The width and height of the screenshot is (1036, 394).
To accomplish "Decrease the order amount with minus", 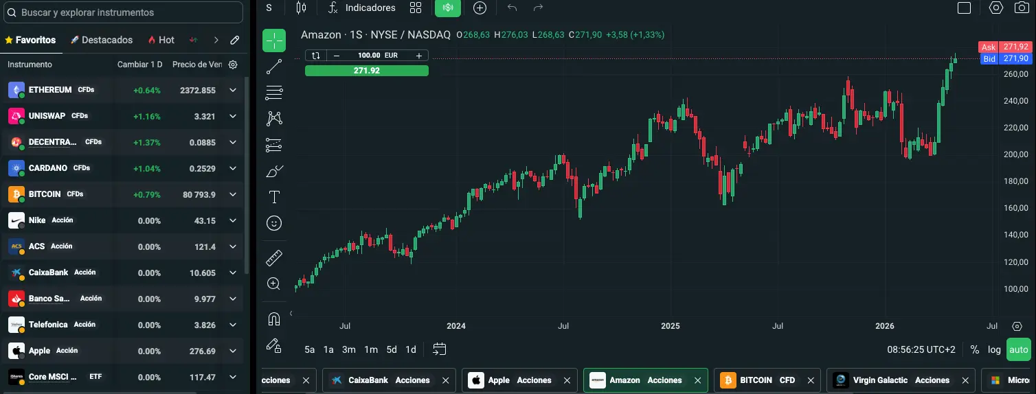I will [x=336, y=55].
